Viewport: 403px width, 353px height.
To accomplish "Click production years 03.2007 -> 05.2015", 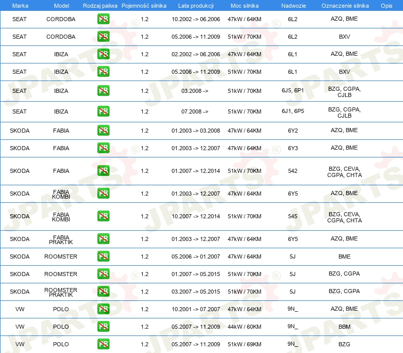I will pos(196,292).
